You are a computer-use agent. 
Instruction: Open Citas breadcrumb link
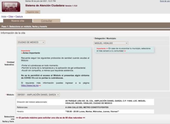tap(11, 16)
